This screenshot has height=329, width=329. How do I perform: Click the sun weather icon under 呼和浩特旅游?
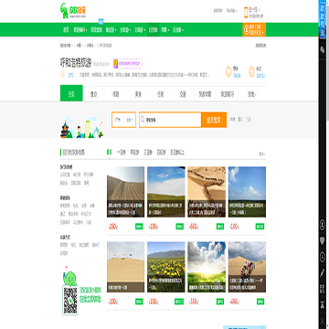(x=62, y=75)
